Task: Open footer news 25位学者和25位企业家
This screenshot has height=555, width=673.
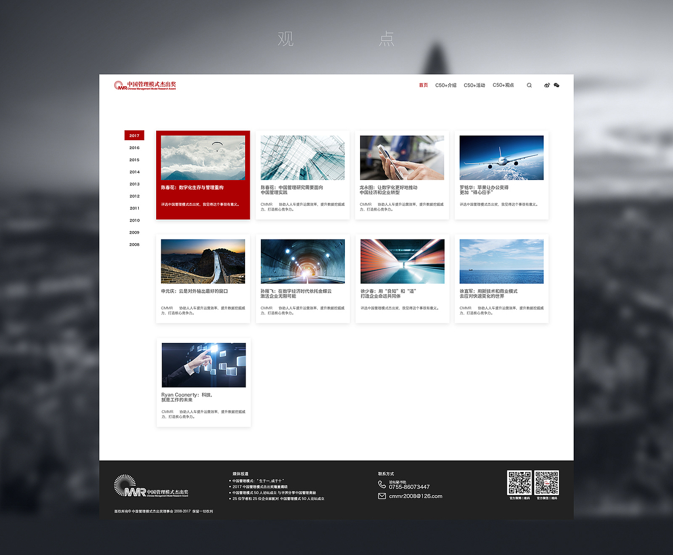Action: (x=278, y=499)
